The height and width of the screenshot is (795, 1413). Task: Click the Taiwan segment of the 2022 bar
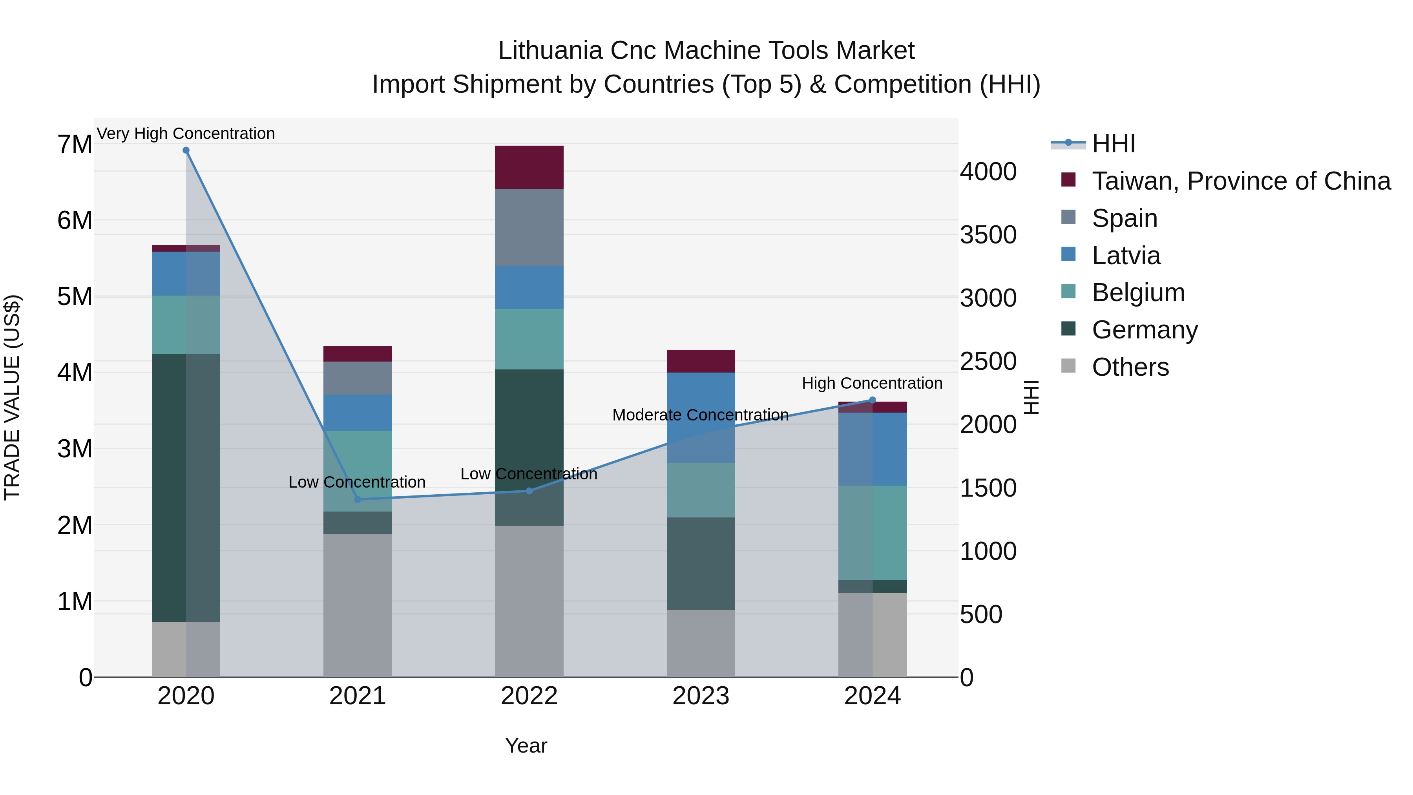[529, 167]
